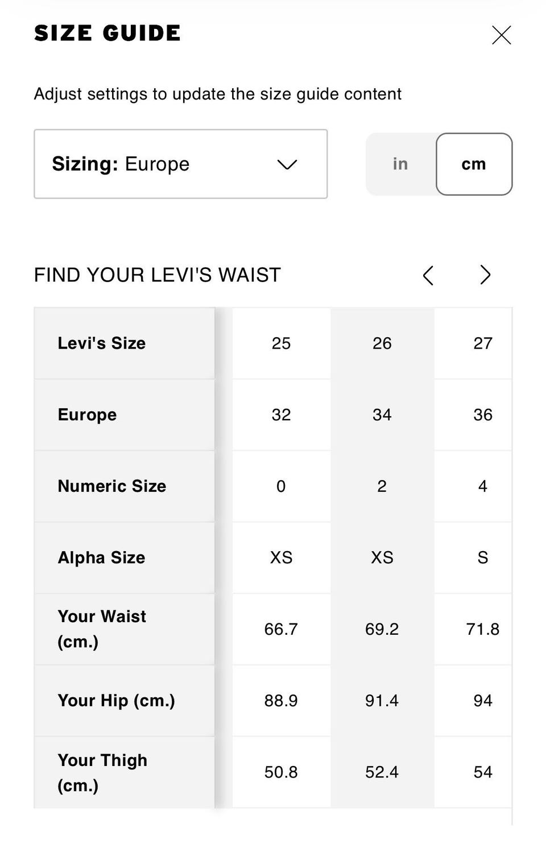Click Europe size 34 cell
546x844 pixels.
tap(382, 415)
